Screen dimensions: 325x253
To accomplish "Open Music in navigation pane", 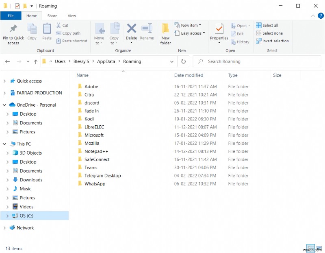I will click(25, 189).
